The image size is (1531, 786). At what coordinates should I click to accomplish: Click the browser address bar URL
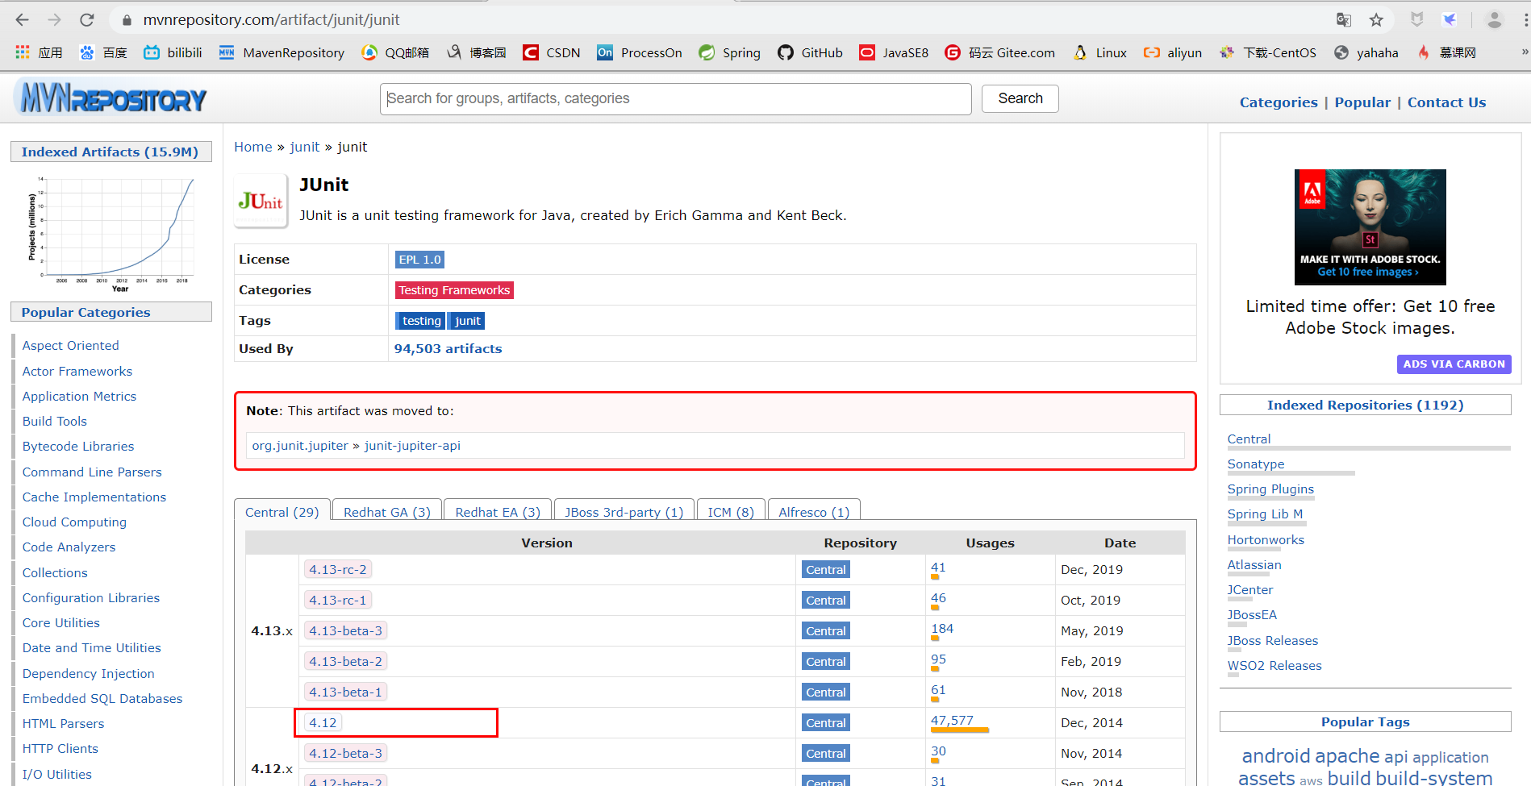[x=271, y=20]
